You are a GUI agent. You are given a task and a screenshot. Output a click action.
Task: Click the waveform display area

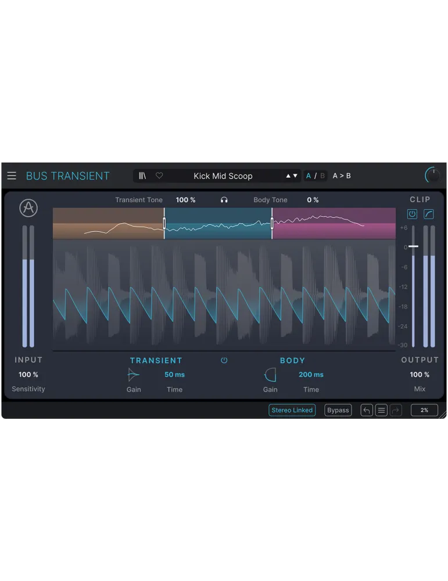coord(224,295)
